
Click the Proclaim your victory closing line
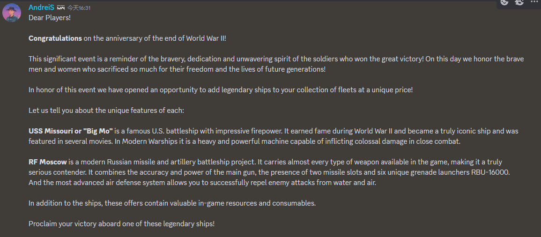tap(121, 224)
